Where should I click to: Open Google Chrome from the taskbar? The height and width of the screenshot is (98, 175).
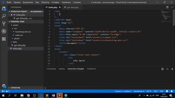point(28,96)
